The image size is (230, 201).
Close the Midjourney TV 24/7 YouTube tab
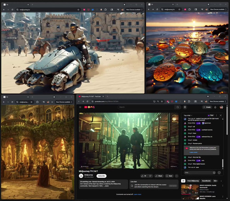click(x=103, y=96)
